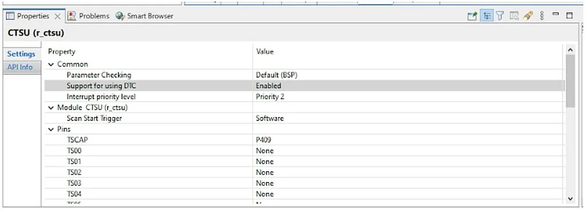Viewport: 586px width, 210px height.
Task: Click the Properties tab table icon
Action: (11, 16)
